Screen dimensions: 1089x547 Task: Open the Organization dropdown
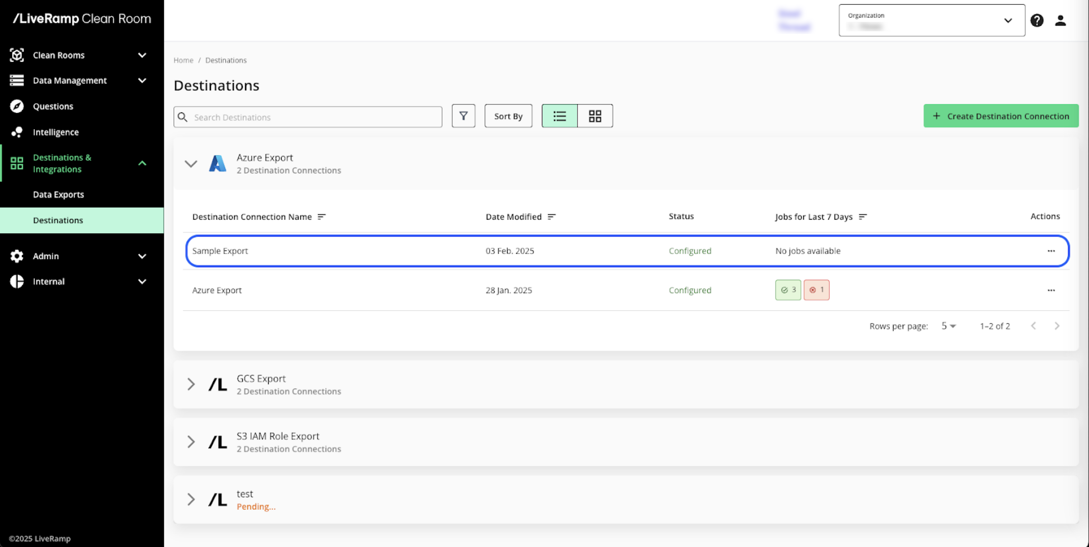click(x=932, y=20)
